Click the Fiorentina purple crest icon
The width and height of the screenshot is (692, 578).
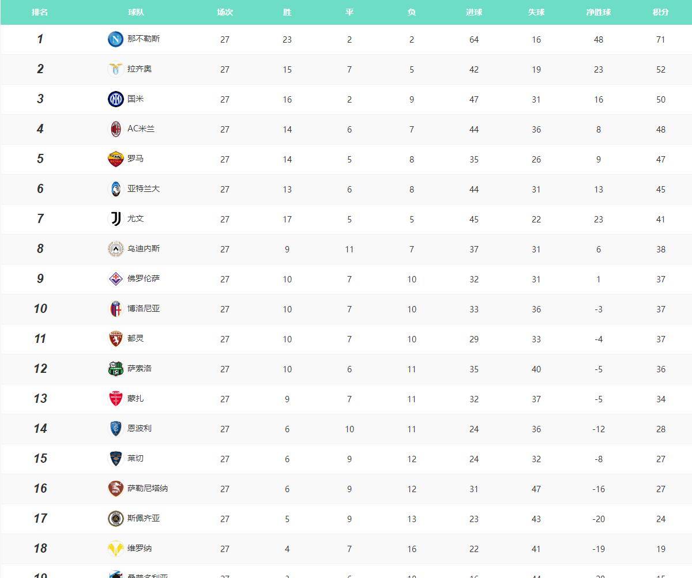[x=115, y=279]
